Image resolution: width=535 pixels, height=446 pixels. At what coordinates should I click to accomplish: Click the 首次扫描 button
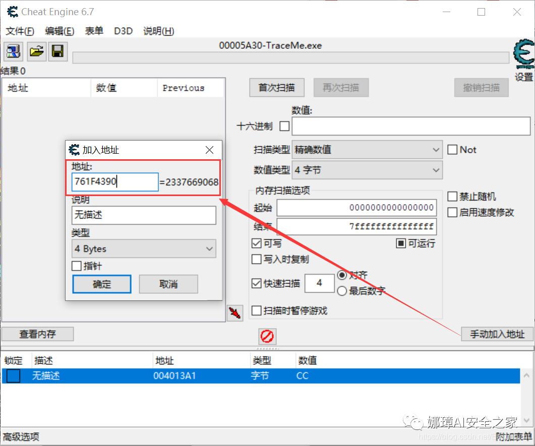click(x=277, y=88)
